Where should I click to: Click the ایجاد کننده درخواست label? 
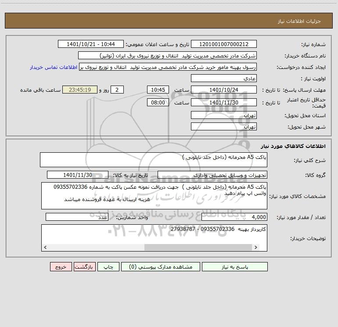(301, 67)
